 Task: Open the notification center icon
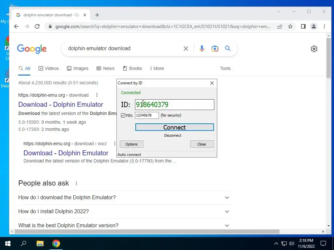pyautogui.click(x=323, y=243)
